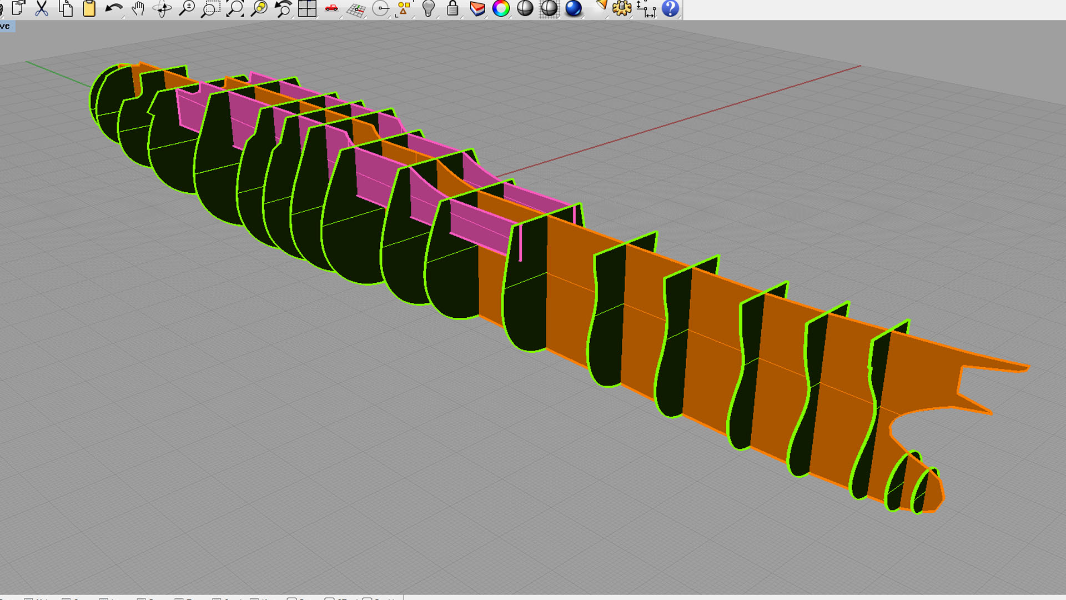Undo the last action

pyautogui.click(x=114, y=8)
